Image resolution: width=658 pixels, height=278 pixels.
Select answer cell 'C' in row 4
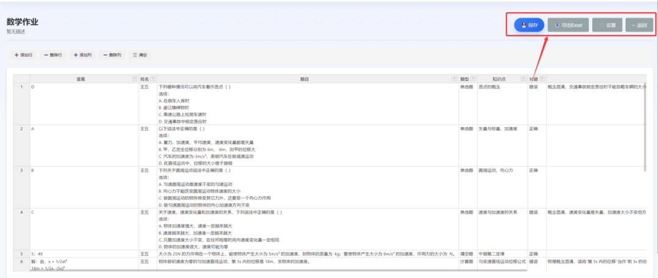click(x=84, y=229)
